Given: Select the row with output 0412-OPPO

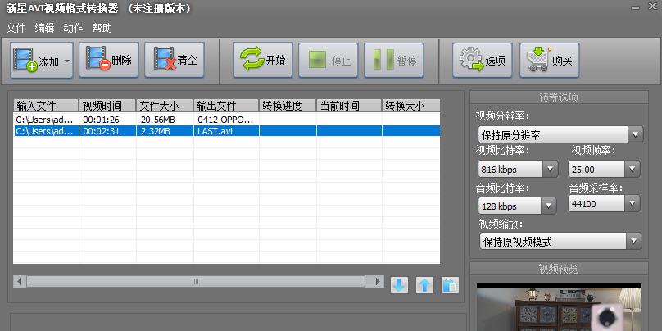Looking at the screenshot, I should [x=227, y=119].
